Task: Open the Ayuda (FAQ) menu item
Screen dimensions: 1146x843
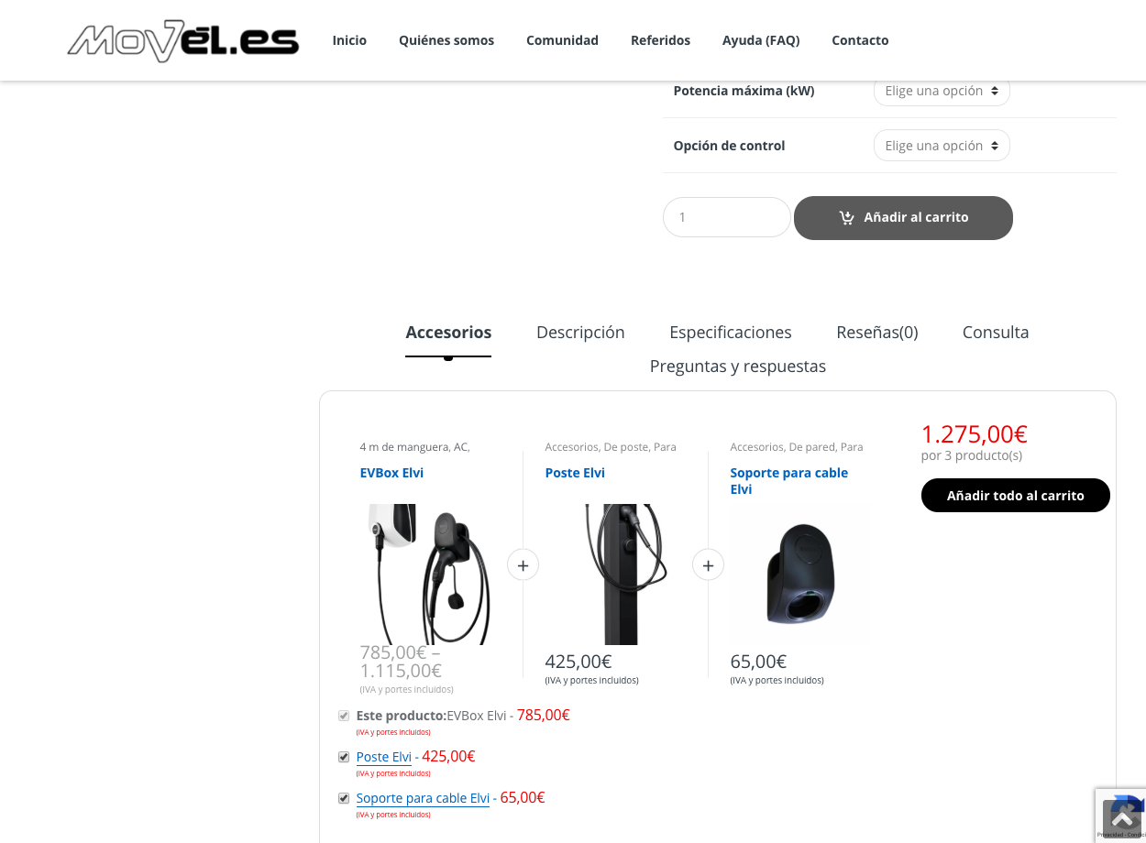Action: click(761, 40)
